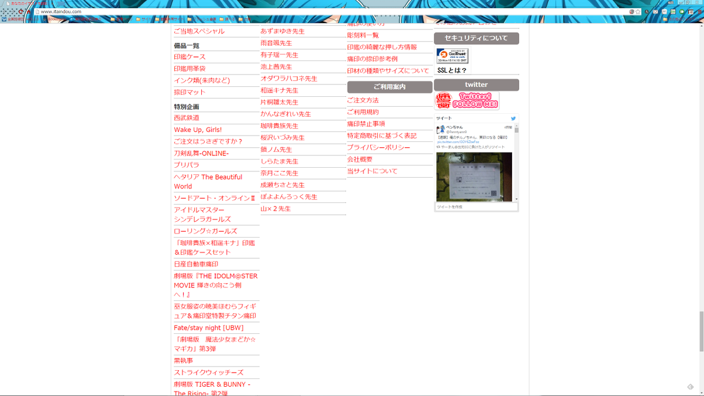This screenshot has height=396, width=704.
Task: Open the 桜沢いづみ先生 link
Action: coord(283,138)
